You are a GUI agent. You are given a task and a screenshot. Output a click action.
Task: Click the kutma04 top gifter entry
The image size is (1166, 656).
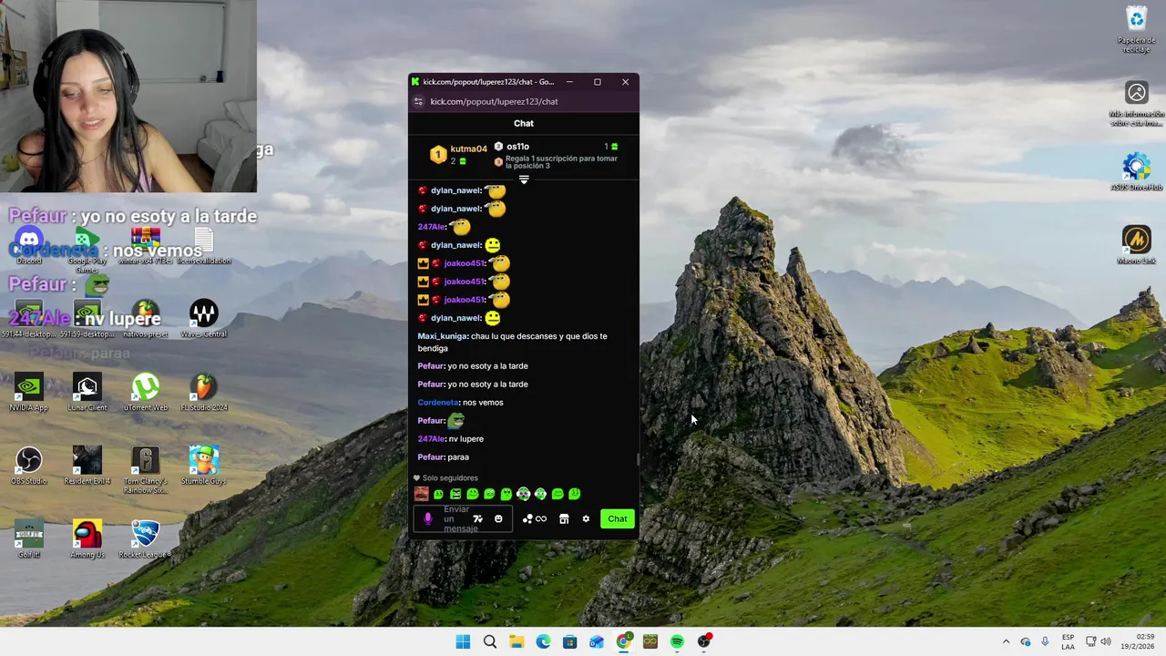click(x=458, y=154)
